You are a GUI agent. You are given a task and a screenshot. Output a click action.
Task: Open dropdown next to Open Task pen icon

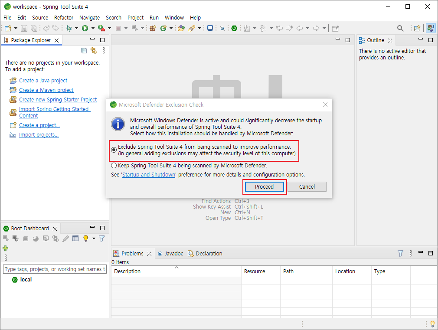[199, 28]
